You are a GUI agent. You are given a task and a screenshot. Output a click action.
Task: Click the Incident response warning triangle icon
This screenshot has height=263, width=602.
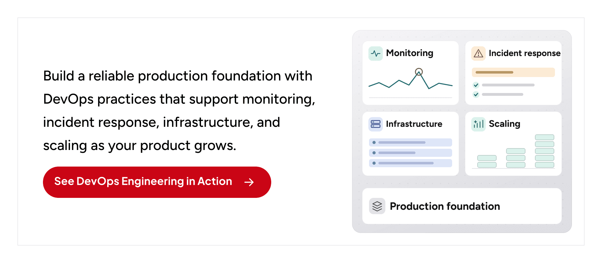pyautogui.click(x=478, y=54)
